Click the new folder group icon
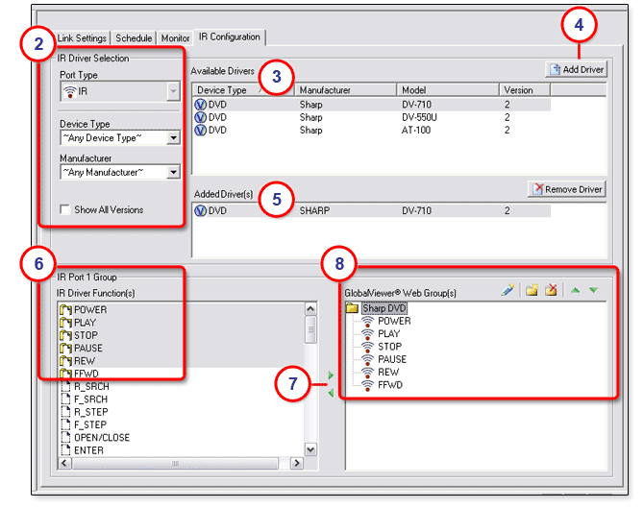644x508 pixels. 532,290
